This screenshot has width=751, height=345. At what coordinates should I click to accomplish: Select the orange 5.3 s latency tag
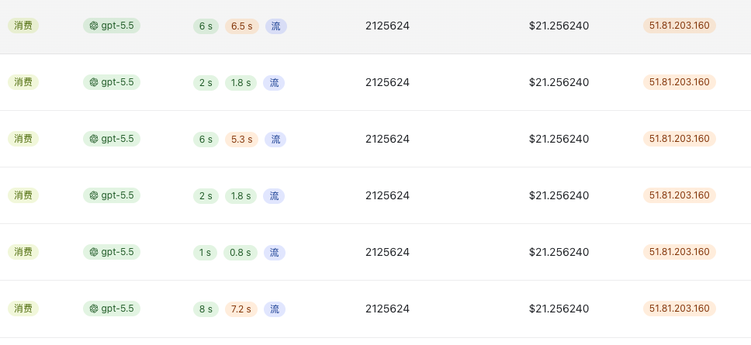click(242, 140)
